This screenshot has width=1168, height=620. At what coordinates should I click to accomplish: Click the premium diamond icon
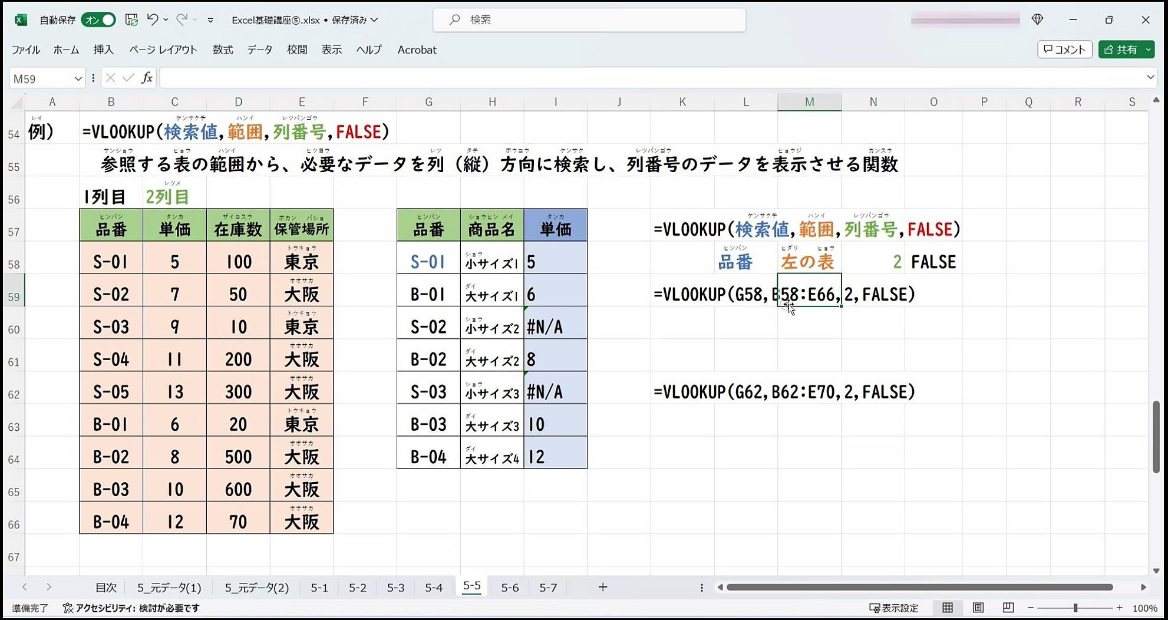point(1038,20)
